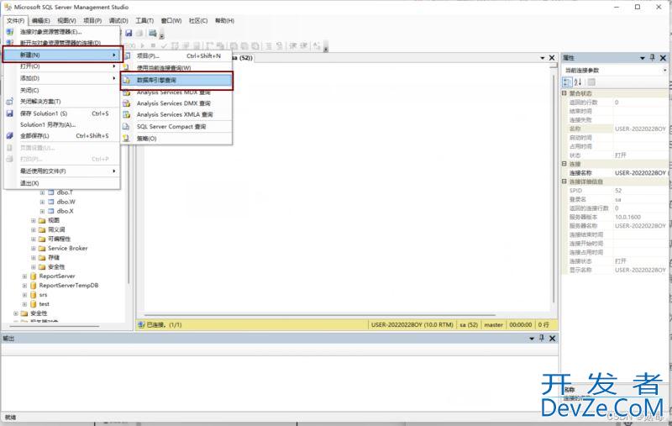Collapse the 聚合状态 property group
Screen dimensions: 672x426
pyautogui.click(x=564, y=93)
